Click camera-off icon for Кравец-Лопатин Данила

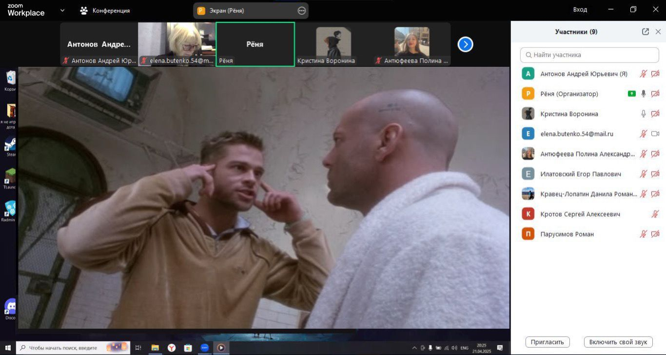(x=655, y=194)
